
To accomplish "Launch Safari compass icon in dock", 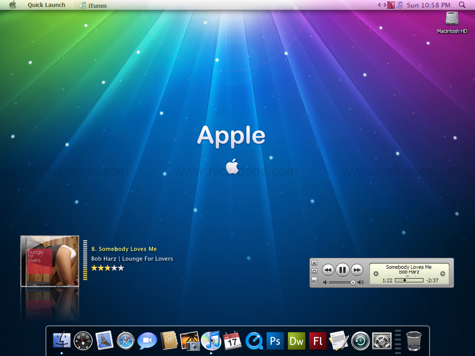I will click(x=126, y=341).
